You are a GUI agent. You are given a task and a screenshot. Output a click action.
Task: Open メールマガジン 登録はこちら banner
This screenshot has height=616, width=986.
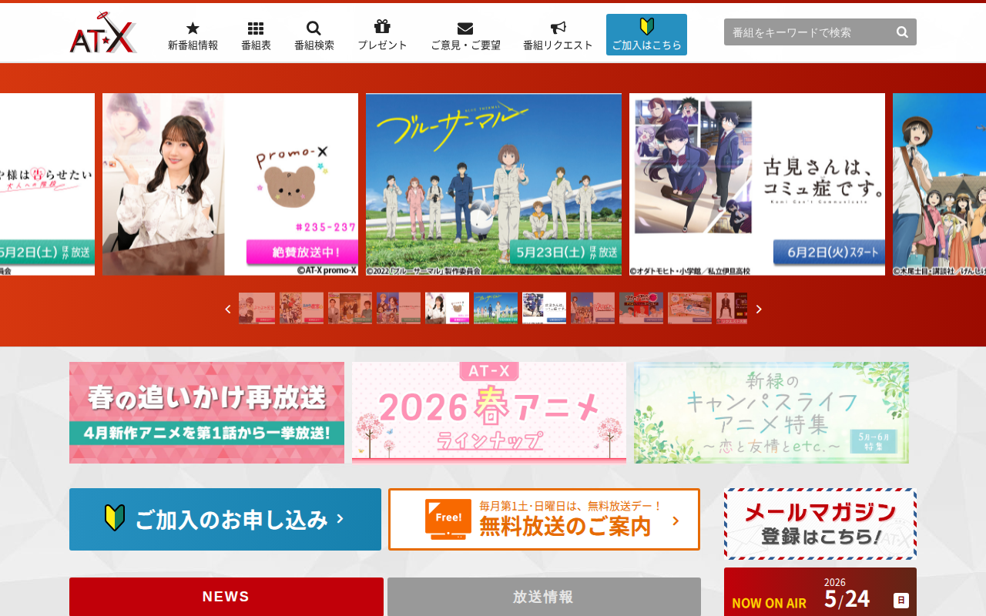[820, 524]
